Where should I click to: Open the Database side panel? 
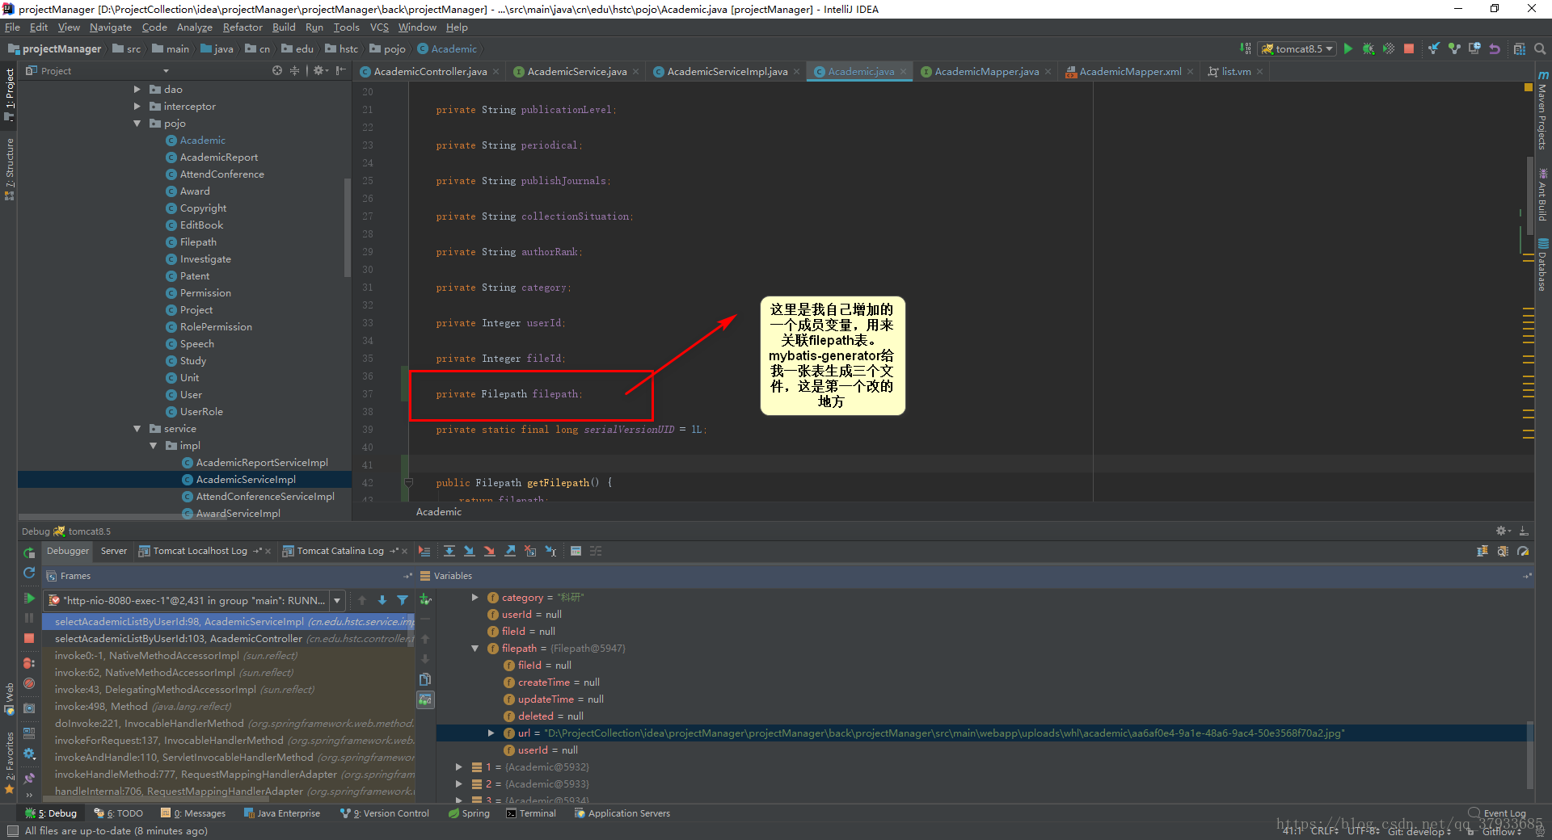pyautogui.click(x=1543, y=265)
